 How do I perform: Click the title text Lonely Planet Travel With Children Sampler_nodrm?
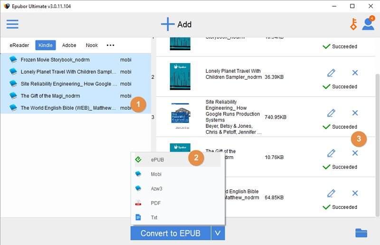(x=234, y=74)
